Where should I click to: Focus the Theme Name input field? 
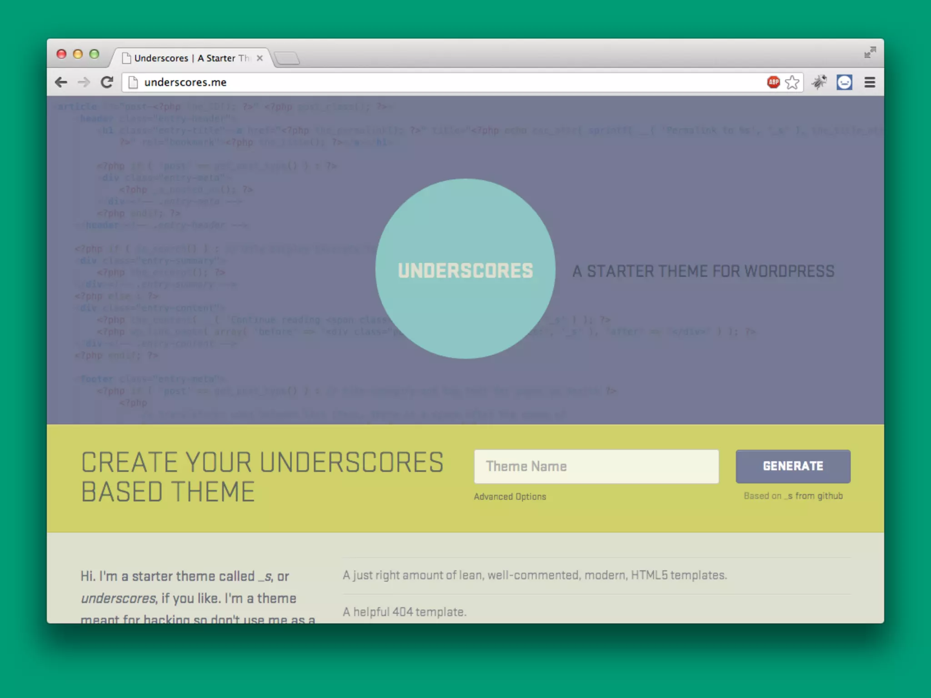[596, 467]
